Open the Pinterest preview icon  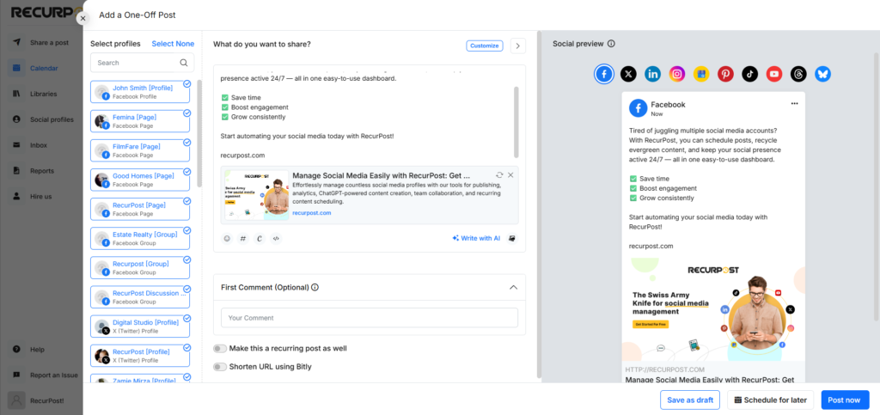coord(725,74)
